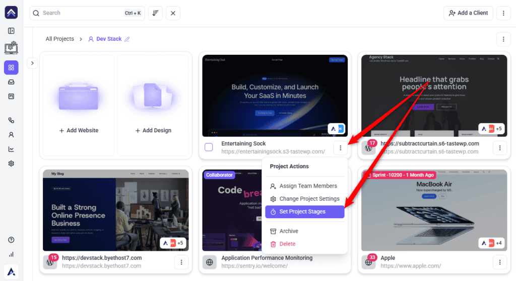
Task: Click the gray devstack.byethost7.com URL
Action: pos(102,266)
